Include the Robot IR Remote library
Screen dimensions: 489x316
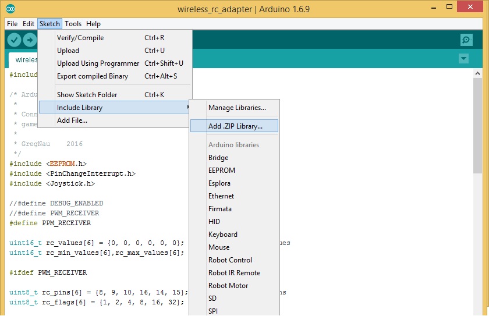tap(234, 273)
